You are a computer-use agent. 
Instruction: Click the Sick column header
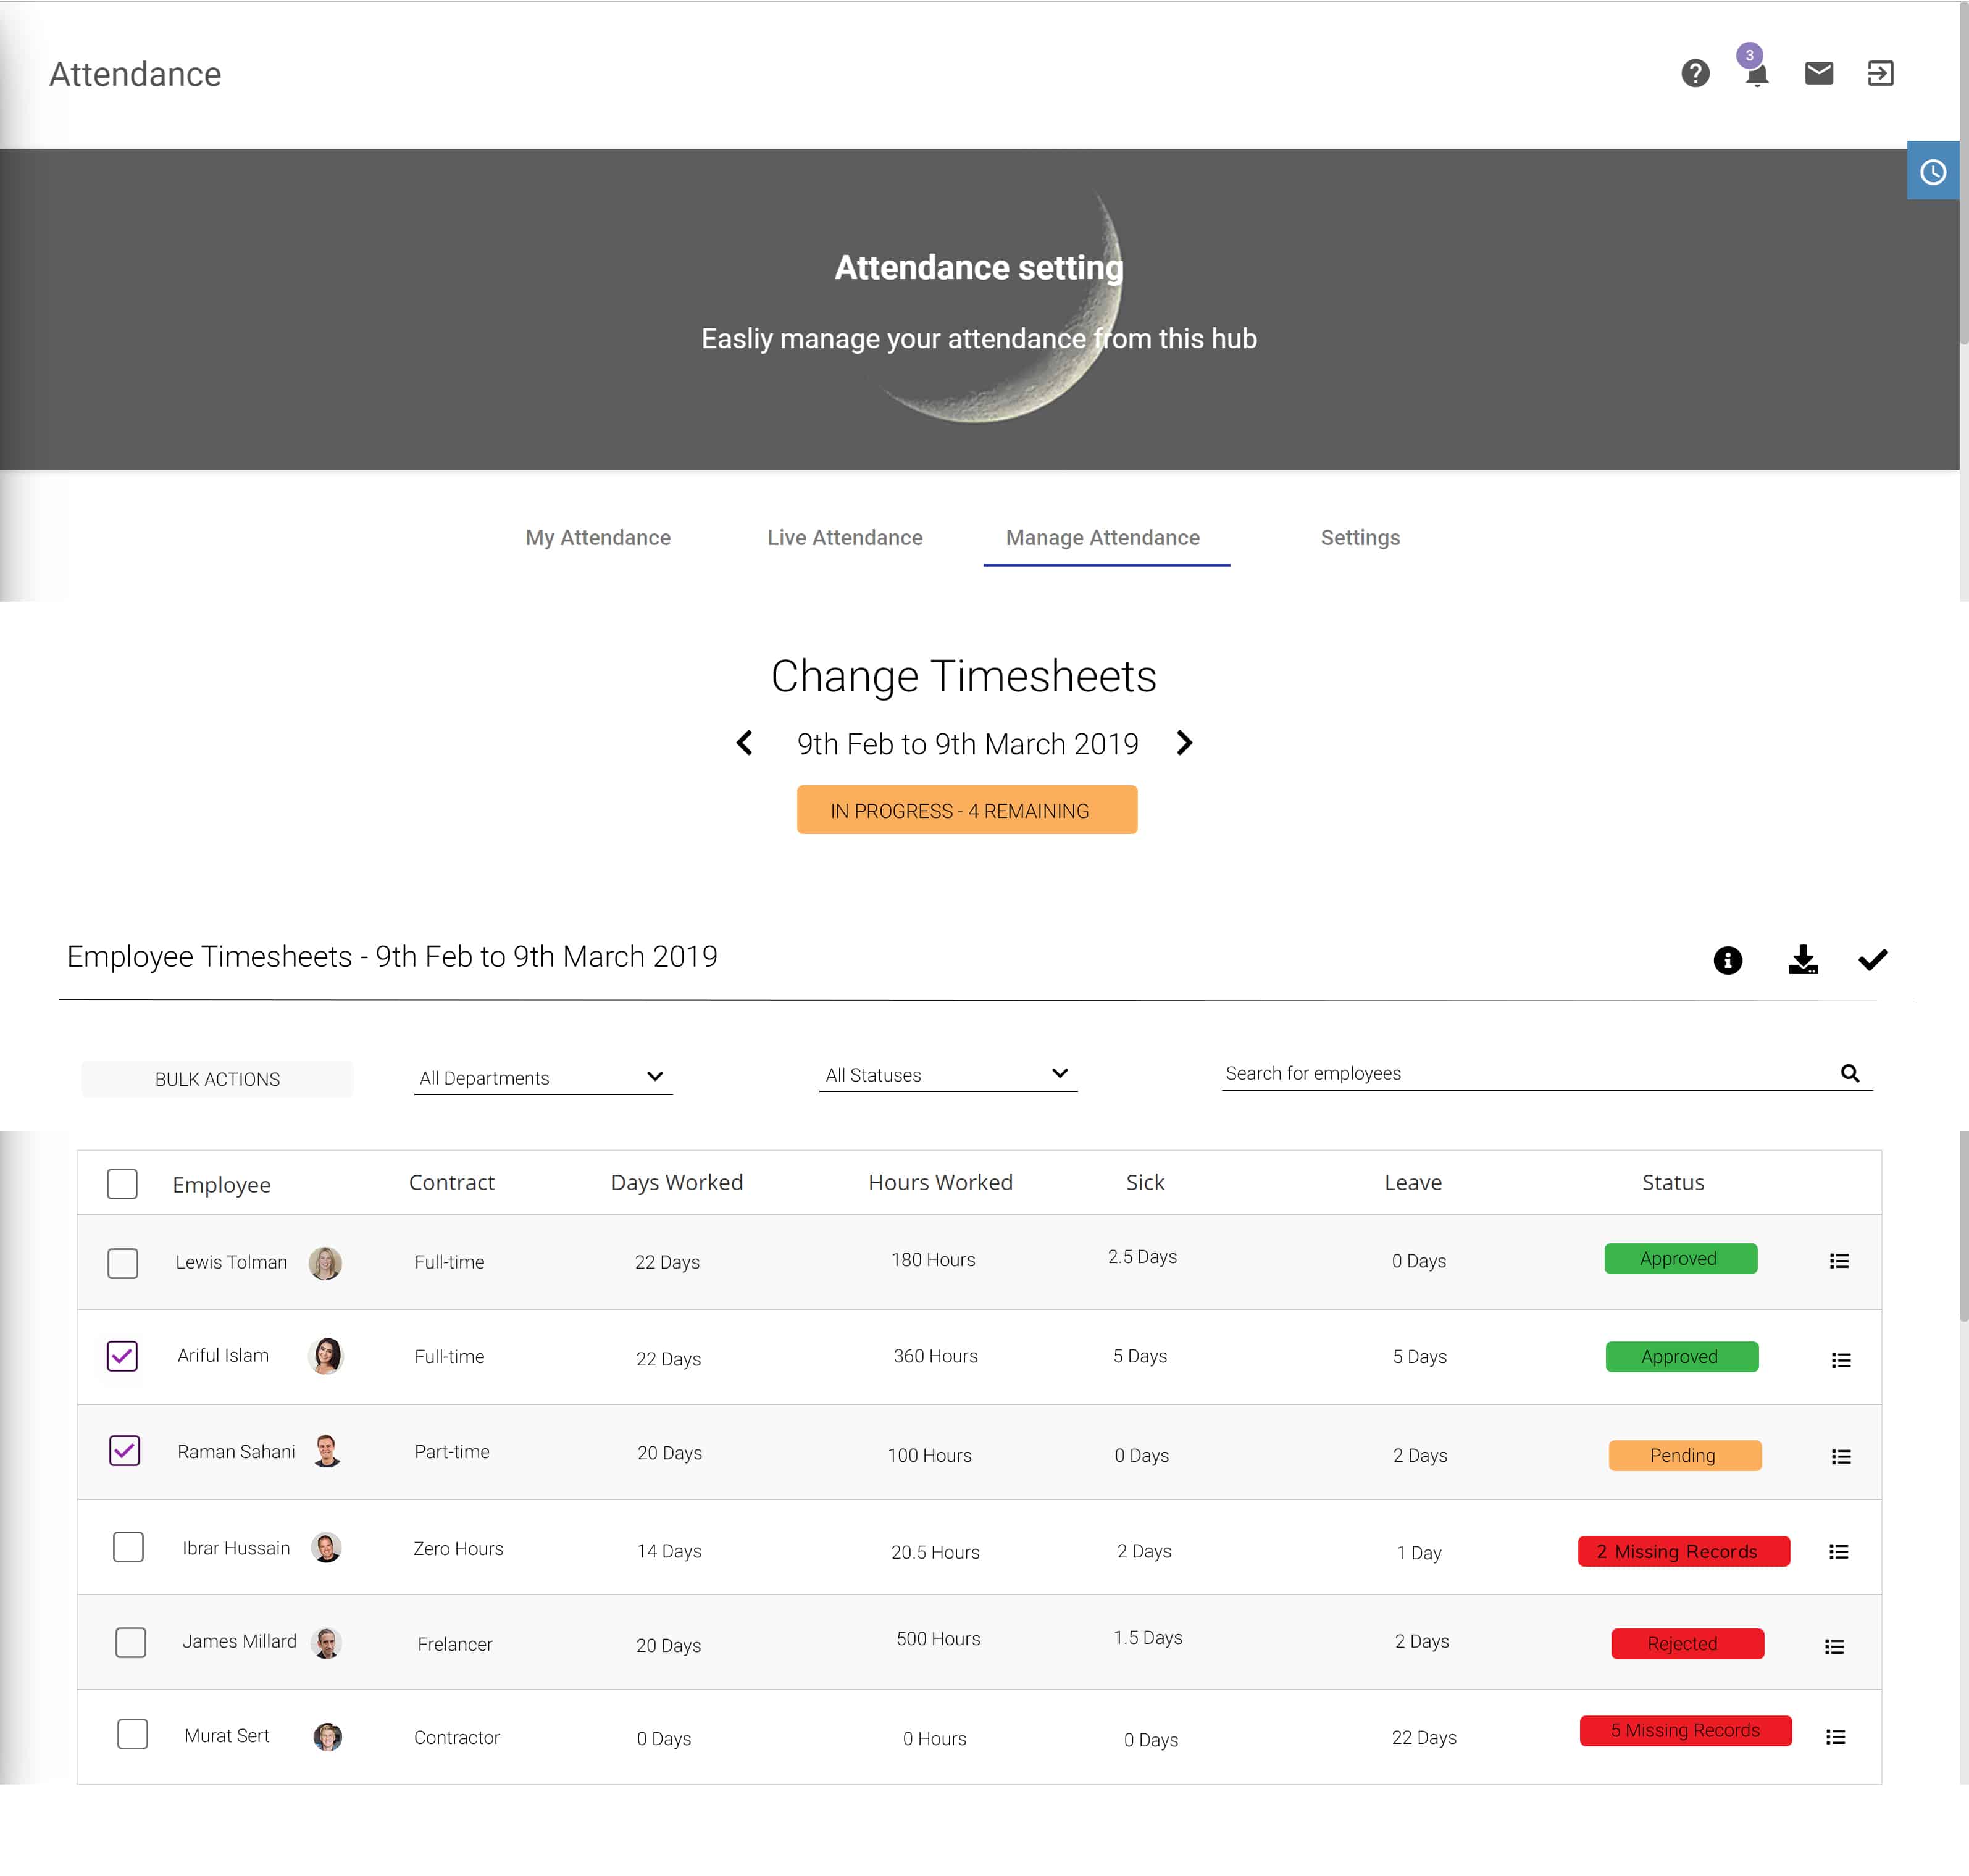click(1145, 1183)
